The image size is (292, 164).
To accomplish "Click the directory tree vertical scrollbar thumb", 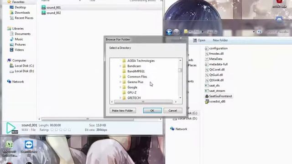I will pyautogui.click(x=180, y=70).
